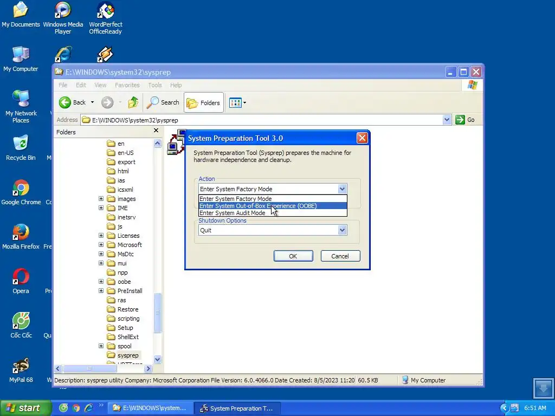The height and width of the screenshot is (416, 555).
Task: Open the Action dropdown arrow
Action: point(342,189)
